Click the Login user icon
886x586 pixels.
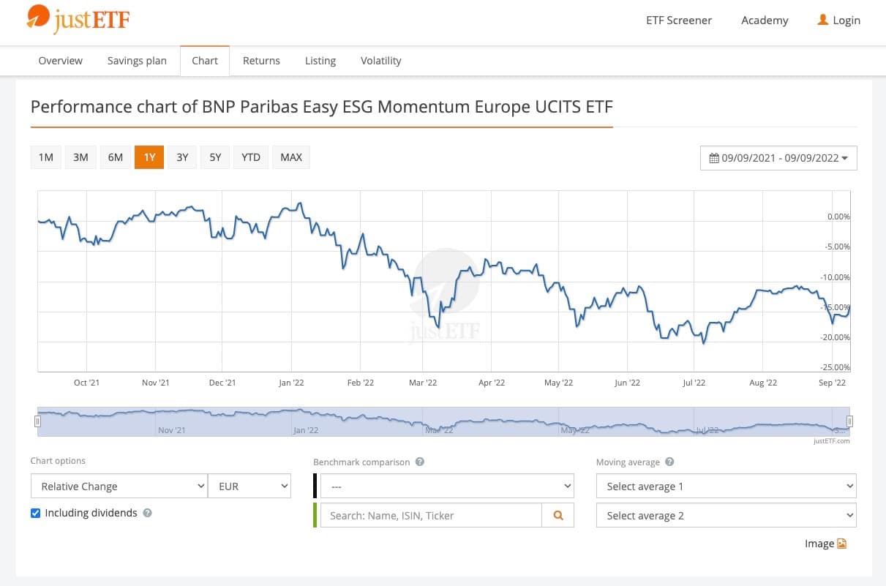click(x=822, y=20)
